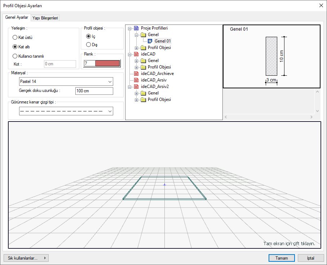The image size is (327, 265).
Task: Click the red Renk color swatch
Action: [107, 63]
